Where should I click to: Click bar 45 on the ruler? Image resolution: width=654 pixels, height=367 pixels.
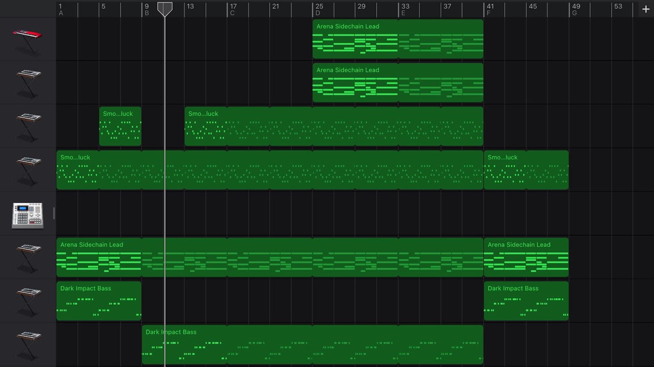[x=533, y=7]
